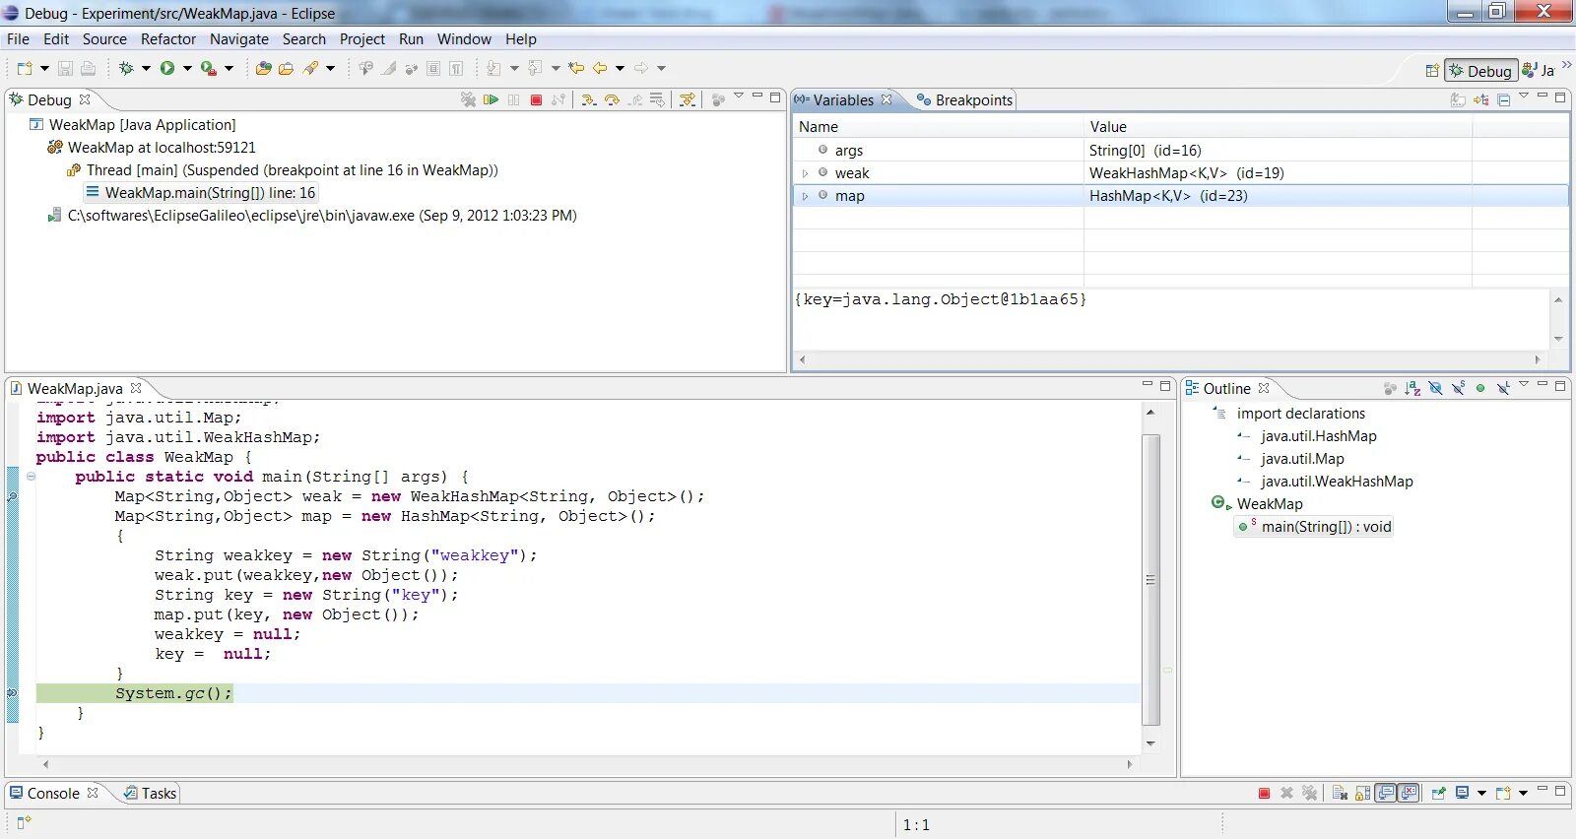
Task: Open the File menu
Action: pyautogui.click(x=18, y=39)
